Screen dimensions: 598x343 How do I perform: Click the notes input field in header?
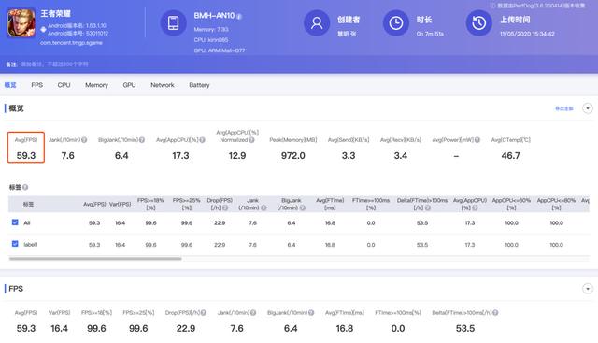click(x=54, y=64)
